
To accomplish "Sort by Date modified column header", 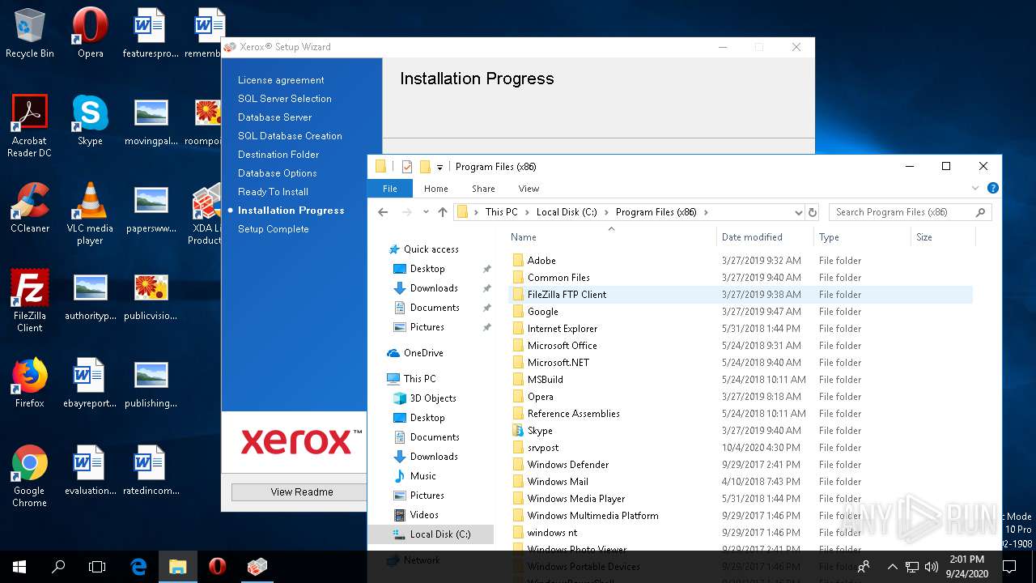I will pyautogui.click(x=765, y=237).
